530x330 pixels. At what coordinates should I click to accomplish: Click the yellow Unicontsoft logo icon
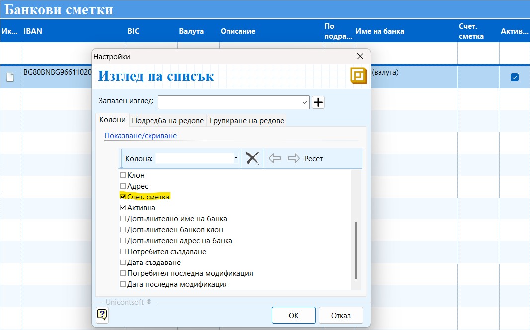coord(359,75)
